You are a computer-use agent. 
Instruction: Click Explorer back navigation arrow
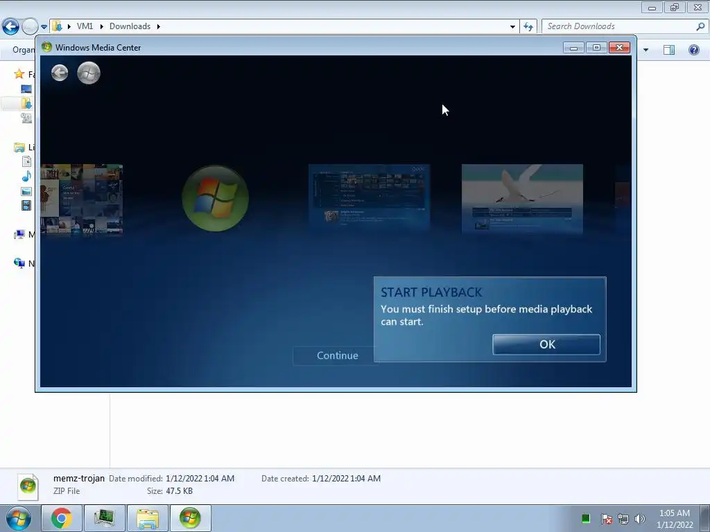coord(11,26)
